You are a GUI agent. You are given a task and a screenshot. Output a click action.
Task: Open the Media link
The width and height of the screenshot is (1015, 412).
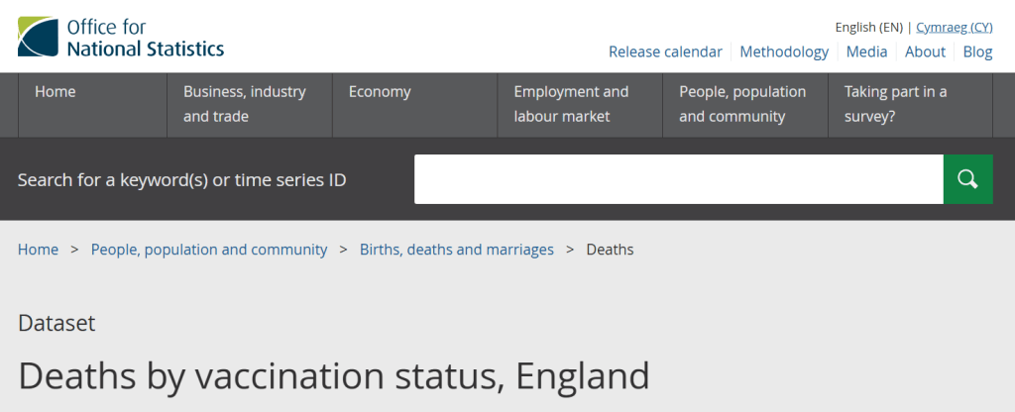click(866, 51)
